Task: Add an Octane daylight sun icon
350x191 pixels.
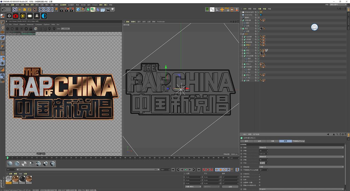Action: tap(22, 16)
